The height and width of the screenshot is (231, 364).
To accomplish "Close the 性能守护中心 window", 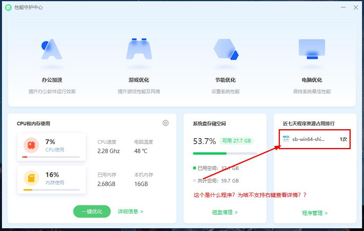I will [356, 7].
